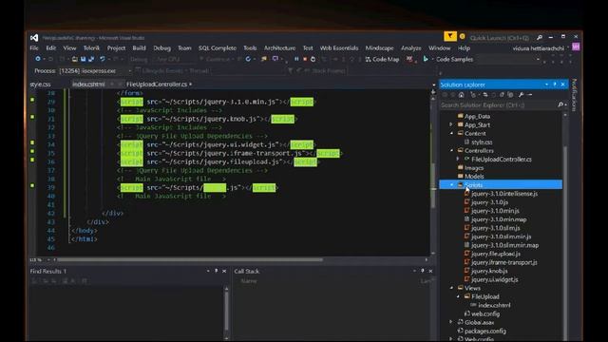Click the Visual Studio logo in title bar
The image size is (608, 342).
click(34, 38)
